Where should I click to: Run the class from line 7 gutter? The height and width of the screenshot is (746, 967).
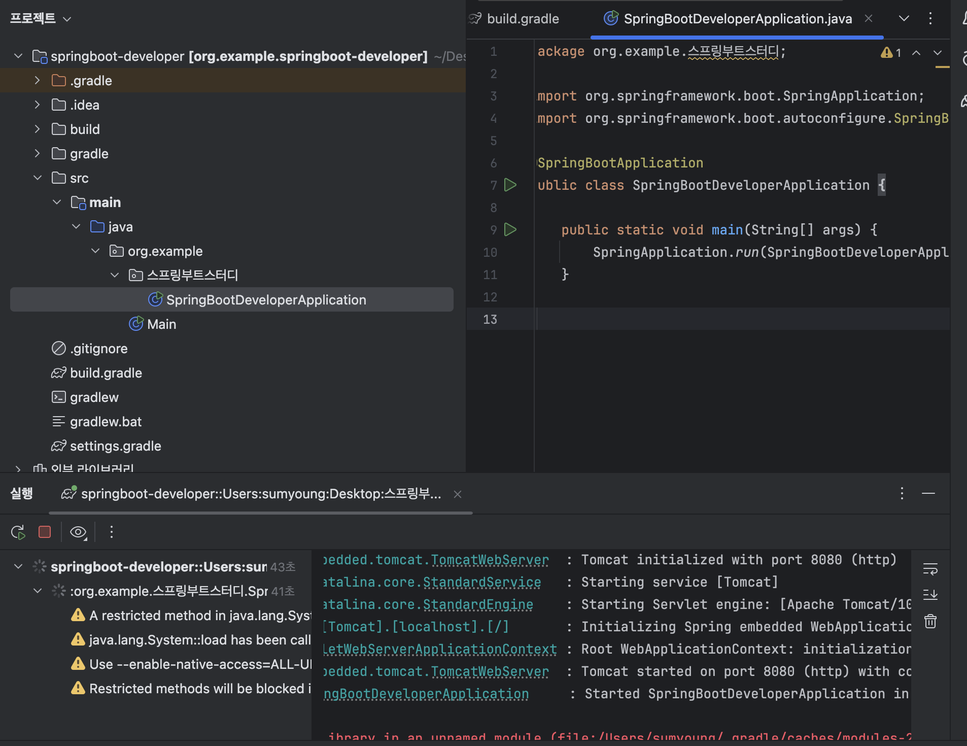[x=510, y=185]
